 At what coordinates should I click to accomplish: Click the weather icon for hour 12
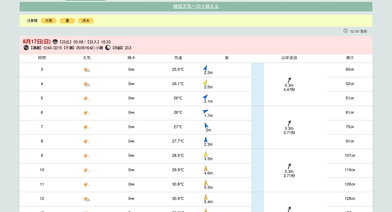[x=87, y=199]
